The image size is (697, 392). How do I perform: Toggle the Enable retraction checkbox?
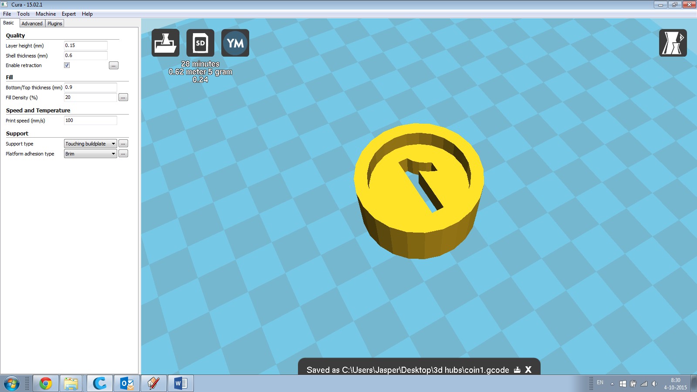click(67, 65)
